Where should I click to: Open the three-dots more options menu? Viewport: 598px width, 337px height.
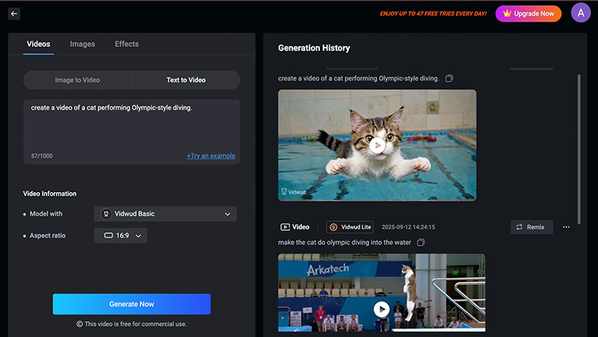[567, 227]
